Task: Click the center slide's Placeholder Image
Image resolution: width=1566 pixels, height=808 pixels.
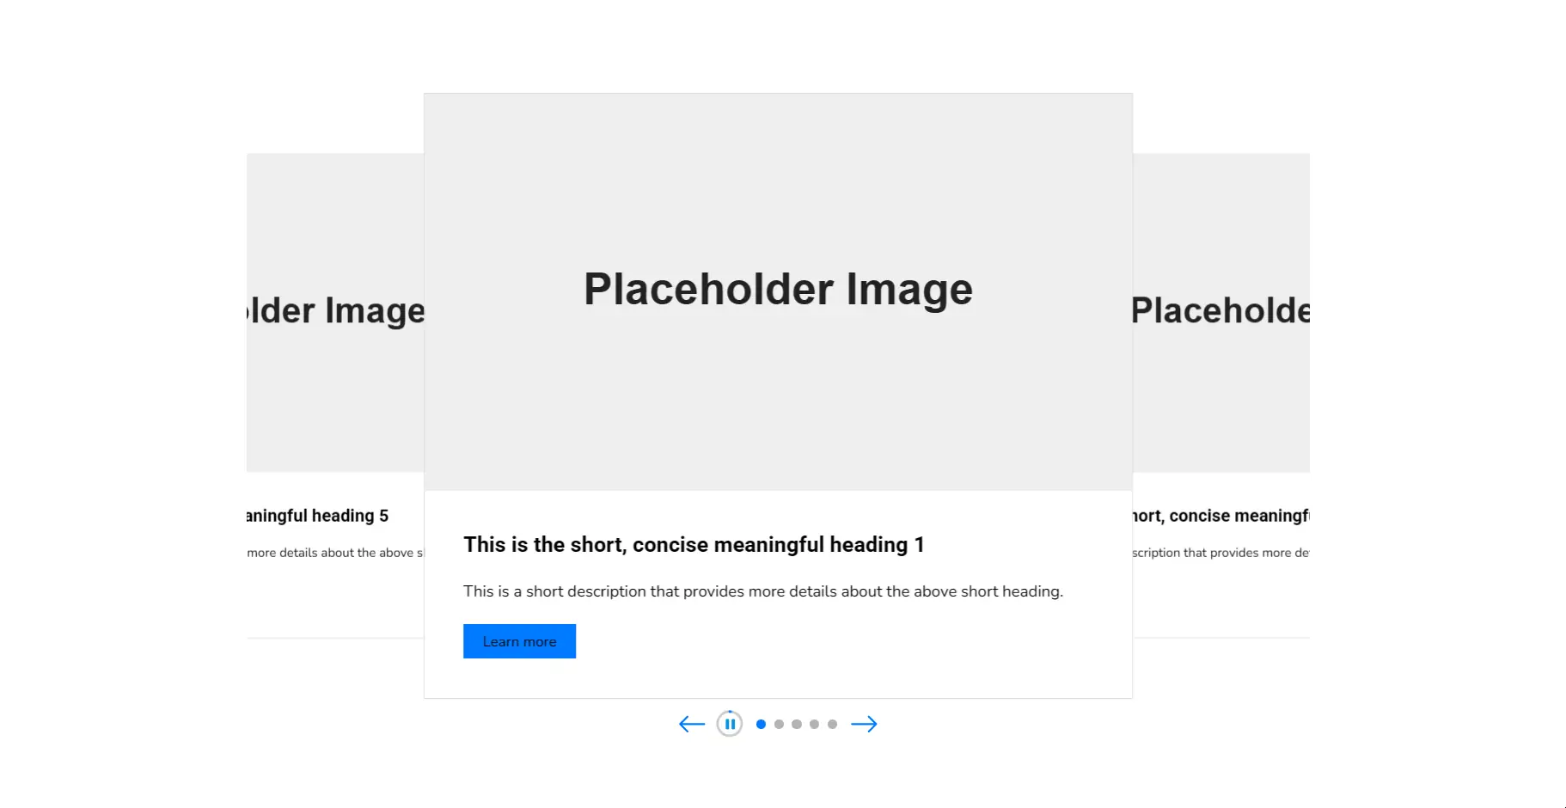Action: tap(778, 291)
